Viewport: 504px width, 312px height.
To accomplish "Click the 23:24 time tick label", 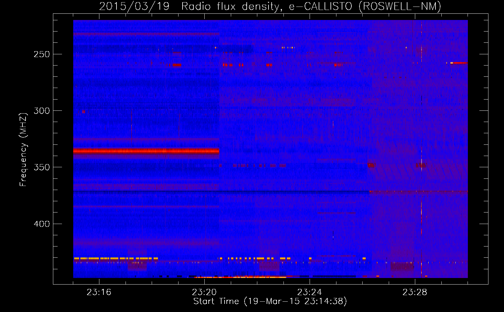I will (310, 292).
